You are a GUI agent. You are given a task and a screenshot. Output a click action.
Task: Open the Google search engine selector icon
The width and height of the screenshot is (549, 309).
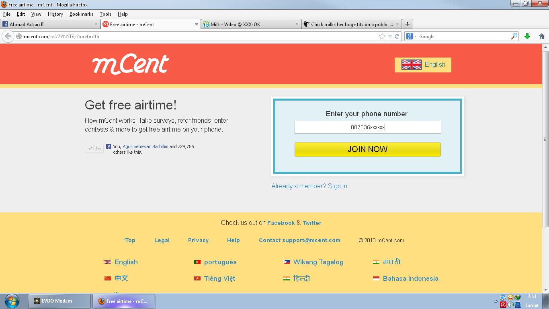click(411, 36)
